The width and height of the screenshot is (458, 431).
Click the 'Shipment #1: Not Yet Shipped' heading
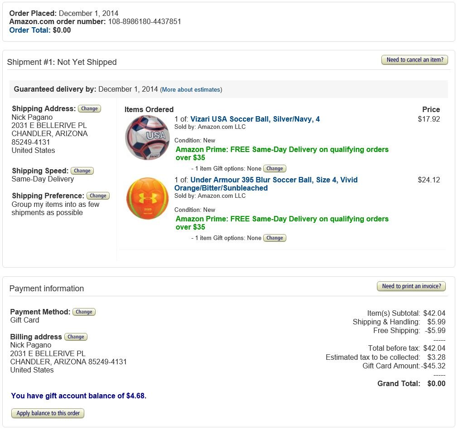[x=62, y=62]
